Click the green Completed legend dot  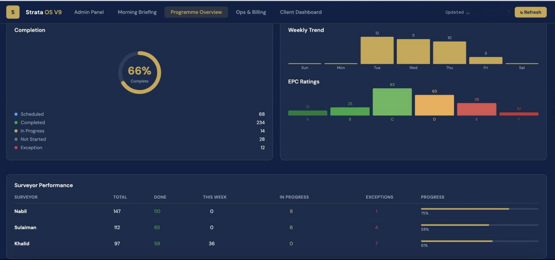tap(16, 123)
